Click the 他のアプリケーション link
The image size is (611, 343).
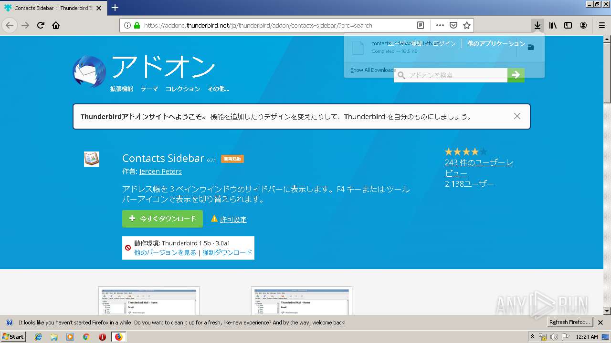pyautogui.click(x=496, y=43)
